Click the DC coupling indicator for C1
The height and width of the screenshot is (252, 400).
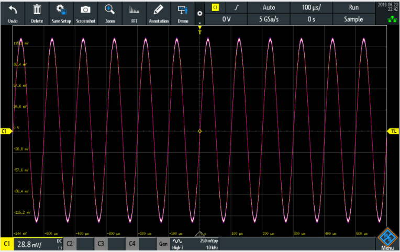point(59,241)
